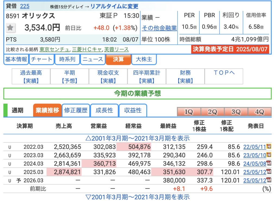Click the 225 index link
The width and height of the screenshot is (278, 201).
tap(25, 6)
